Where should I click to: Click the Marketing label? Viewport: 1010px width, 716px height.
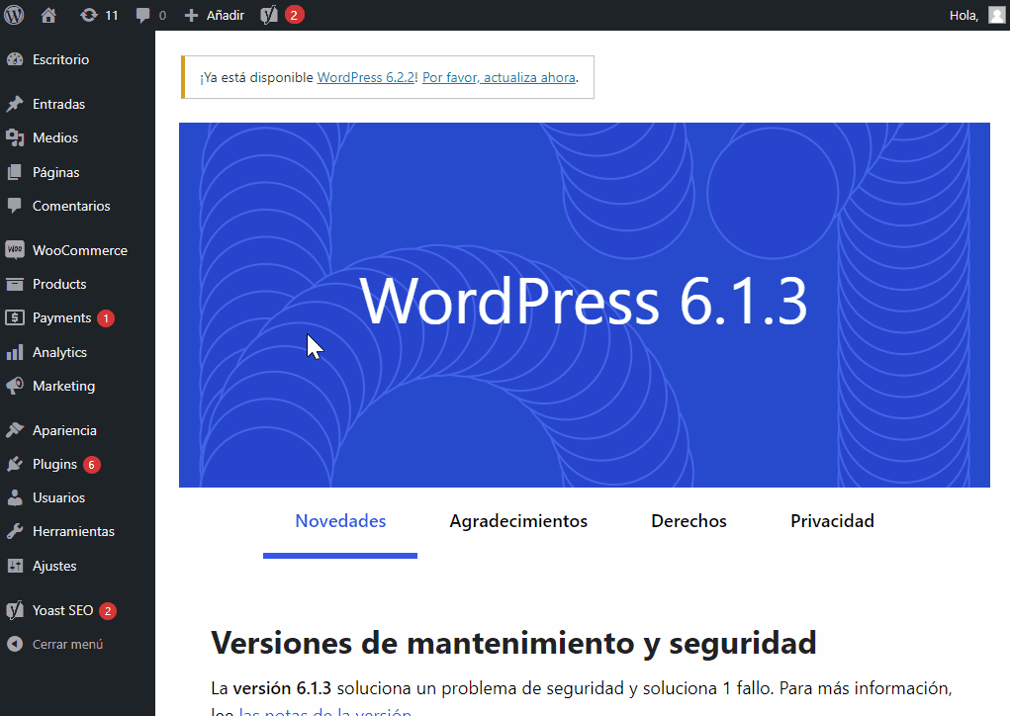[x=63, y=386]
